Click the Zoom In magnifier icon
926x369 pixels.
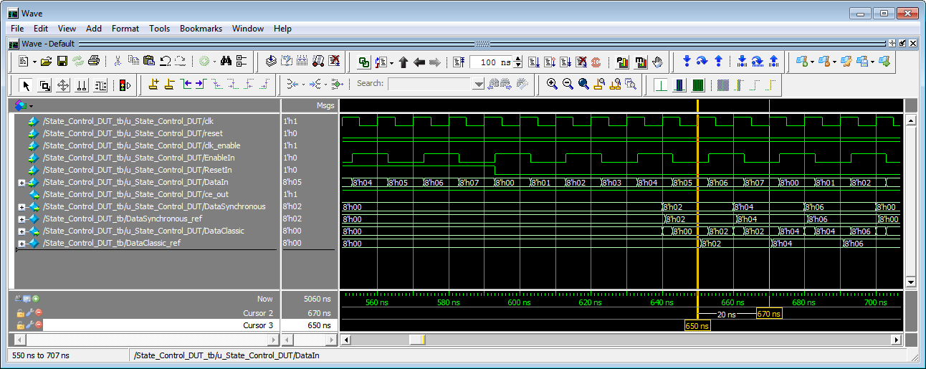click(x=552, y=85)
